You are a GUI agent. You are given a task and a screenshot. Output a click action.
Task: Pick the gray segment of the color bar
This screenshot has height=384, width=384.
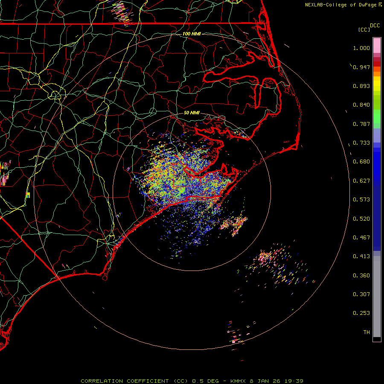coord(377,297)
